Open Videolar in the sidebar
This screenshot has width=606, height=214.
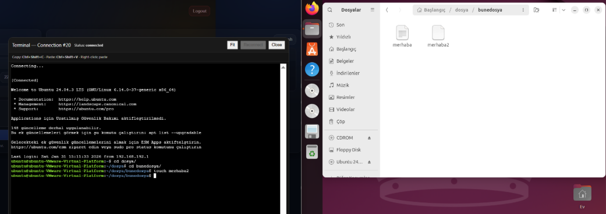[351, 109]
